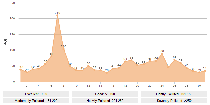
Task: Select the Good: 51-100 legend box
Action: click(105, 94)
